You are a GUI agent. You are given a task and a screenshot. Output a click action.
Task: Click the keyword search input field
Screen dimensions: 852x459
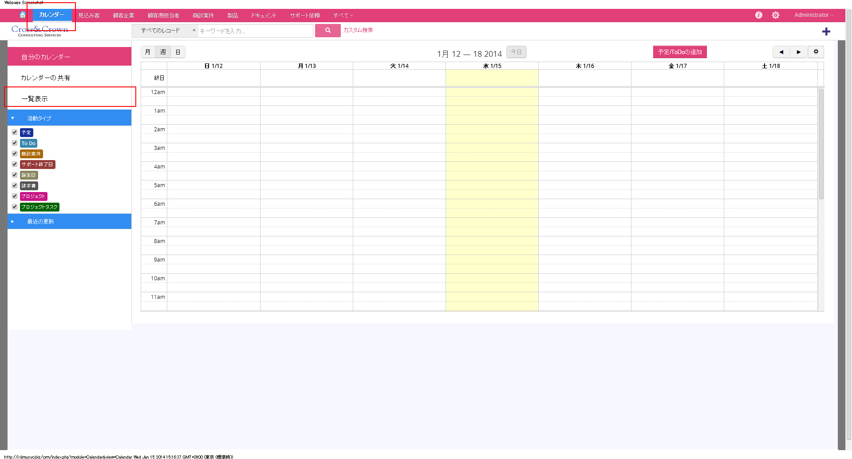pyautogui.click(x=255, y=31)
